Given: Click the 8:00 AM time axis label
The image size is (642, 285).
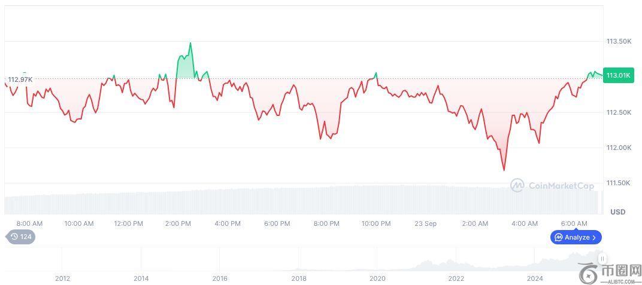Looking at the screenshot, I should [29, 223].
